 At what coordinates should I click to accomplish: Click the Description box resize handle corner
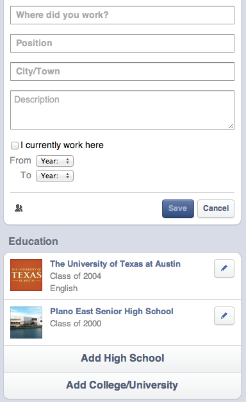click(x=231, y=126)
